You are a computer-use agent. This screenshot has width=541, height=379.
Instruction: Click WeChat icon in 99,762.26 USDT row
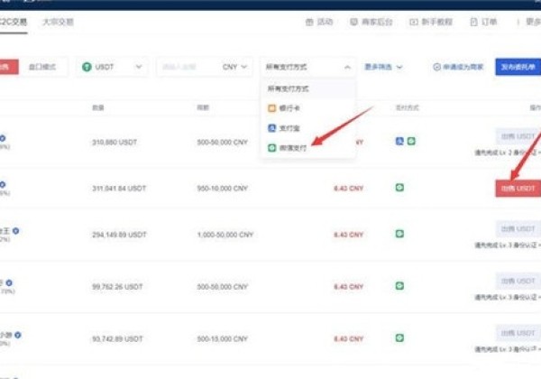click(x=399, y=286)
